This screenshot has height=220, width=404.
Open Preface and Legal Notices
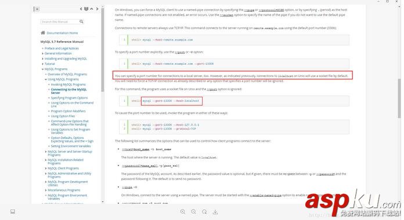62,48
